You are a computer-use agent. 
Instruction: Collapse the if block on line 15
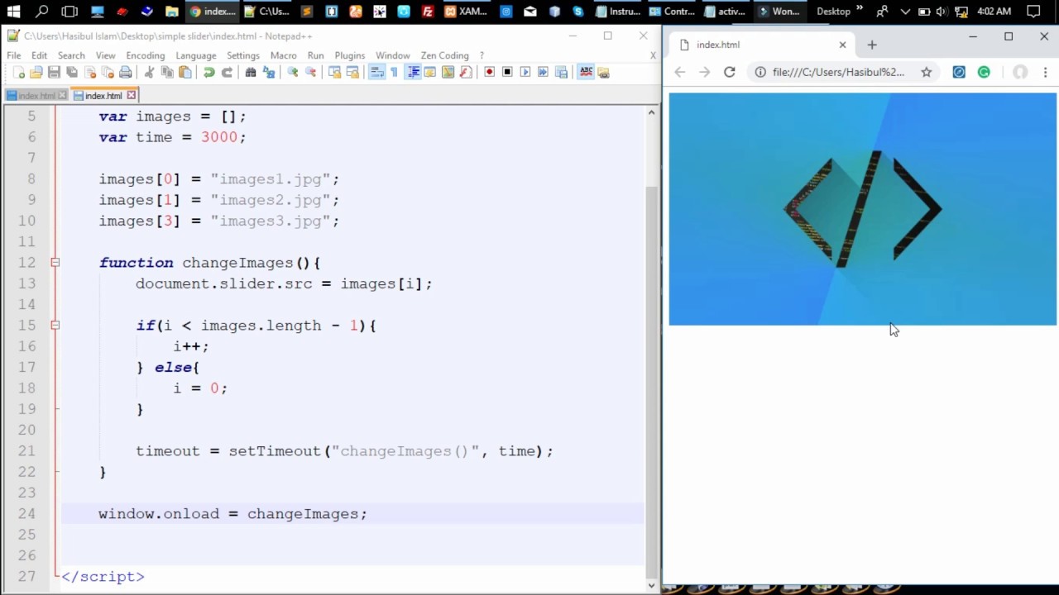(55, 326)
